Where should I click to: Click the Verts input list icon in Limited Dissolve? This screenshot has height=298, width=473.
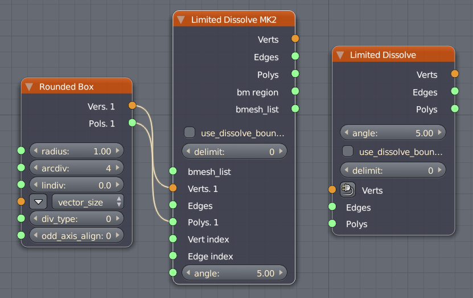coord(348,190)
